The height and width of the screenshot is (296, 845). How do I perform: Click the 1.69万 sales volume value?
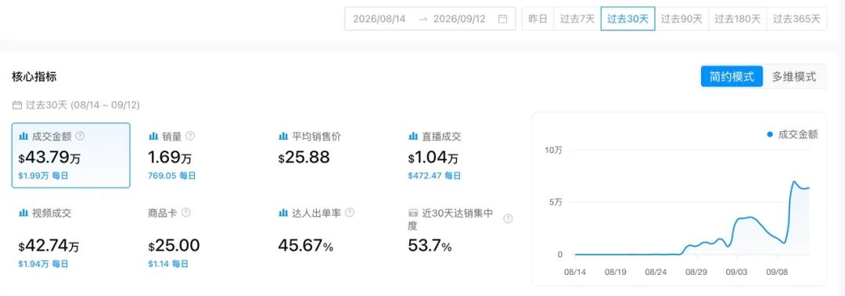(170, 159)
